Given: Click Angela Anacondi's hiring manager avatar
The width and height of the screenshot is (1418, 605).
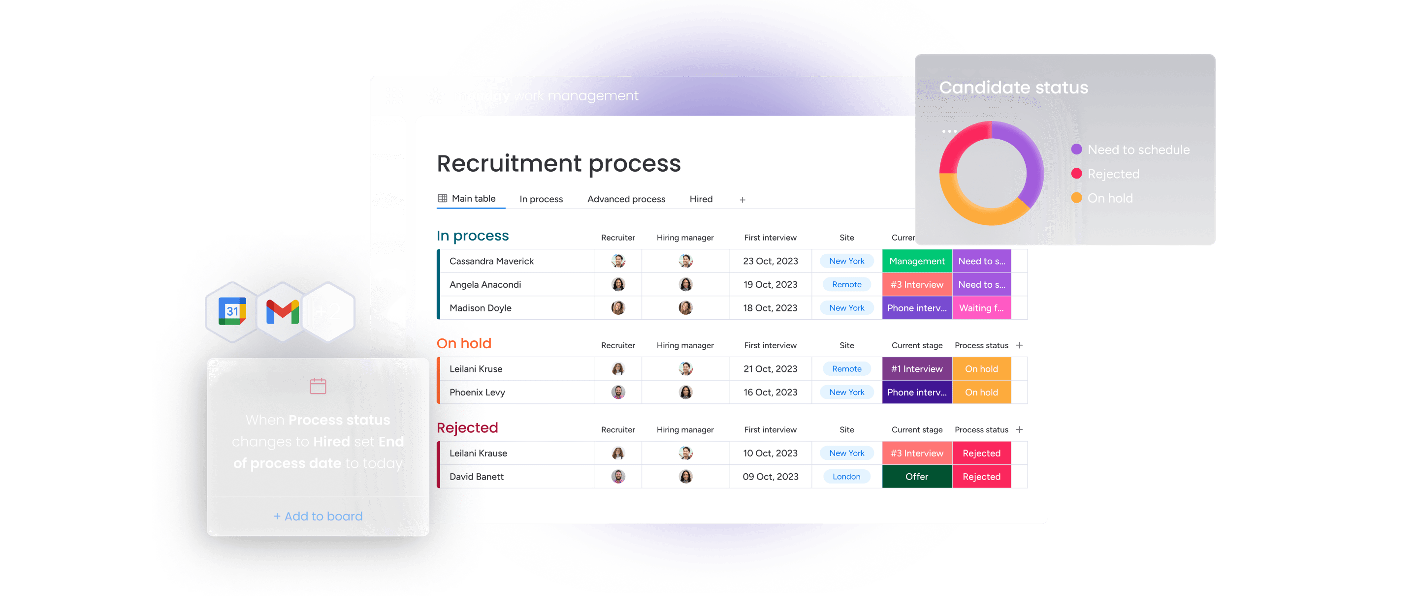Looking at the screenshot, I should 685,284.
